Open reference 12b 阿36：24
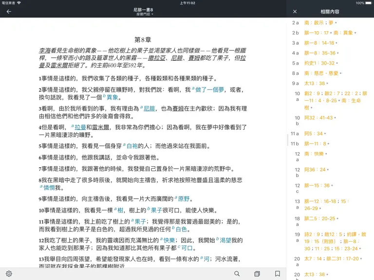 316,170
